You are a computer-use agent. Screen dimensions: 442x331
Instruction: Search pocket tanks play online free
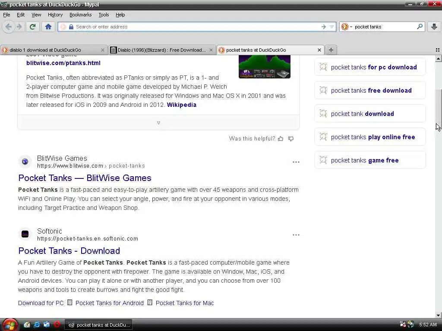click(x=370, y=137)
